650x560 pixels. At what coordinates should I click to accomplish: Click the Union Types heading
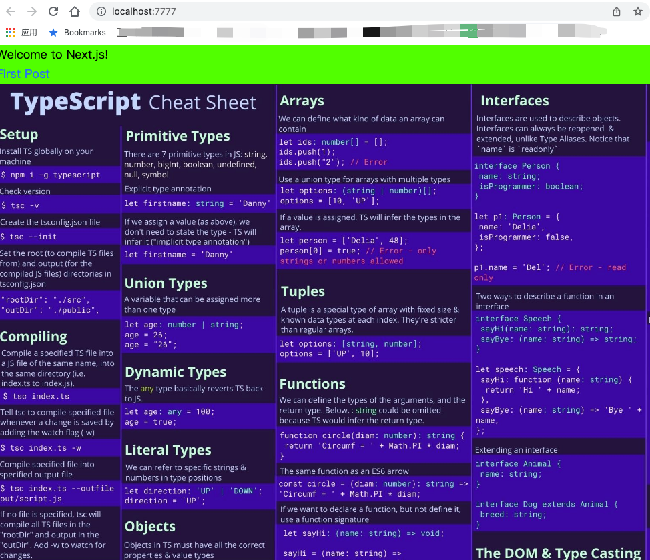[x=166, y=283]
